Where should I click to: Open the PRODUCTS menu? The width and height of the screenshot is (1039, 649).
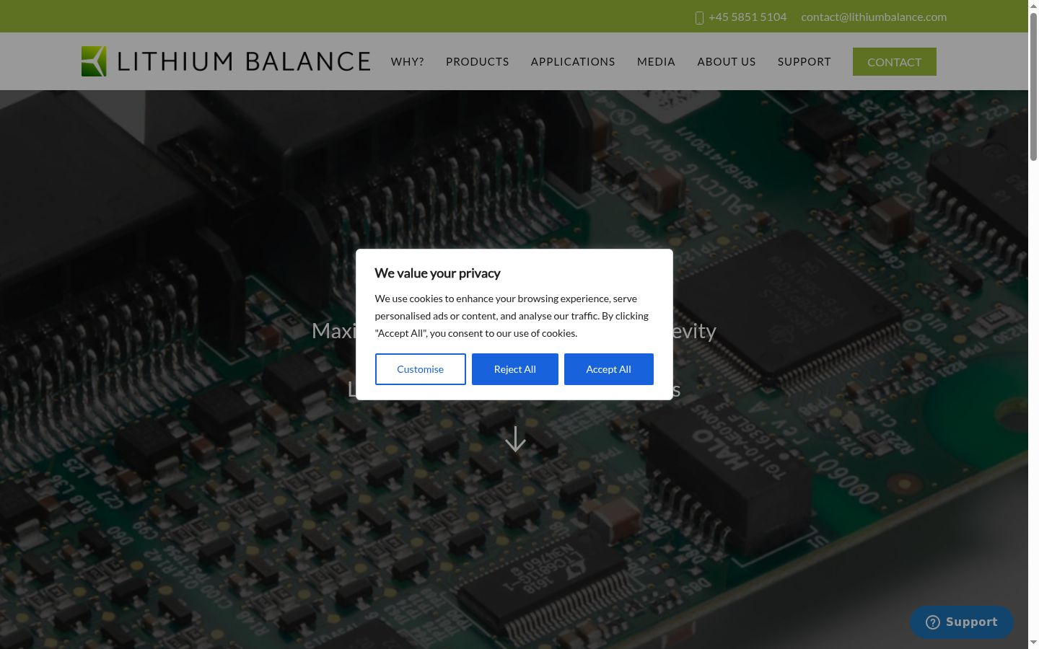click(478, 61)
